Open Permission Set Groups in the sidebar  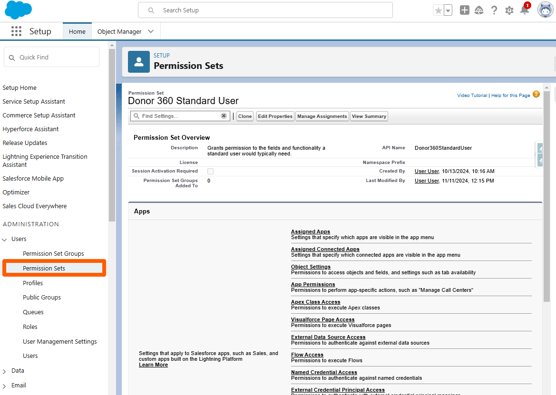click(53, 254)
